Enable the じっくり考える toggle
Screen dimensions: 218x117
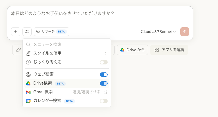click(104, 62)
